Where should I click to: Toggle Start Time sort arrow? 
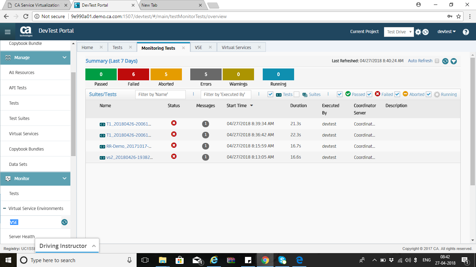(252, 106)
